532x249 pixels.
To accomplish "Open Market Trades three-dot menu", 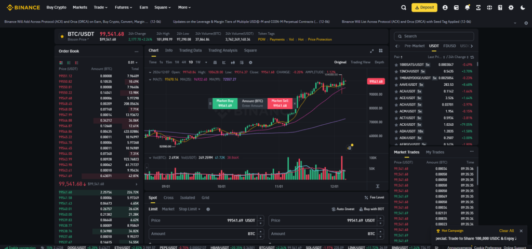I will click(472, 151).
